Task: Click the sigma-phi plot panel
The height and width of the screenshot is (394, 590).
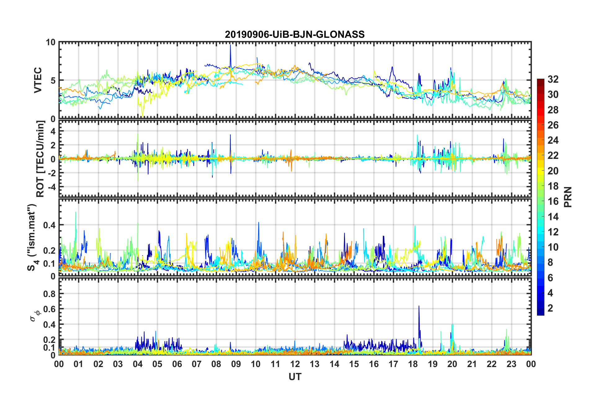Action: (295, 316)
